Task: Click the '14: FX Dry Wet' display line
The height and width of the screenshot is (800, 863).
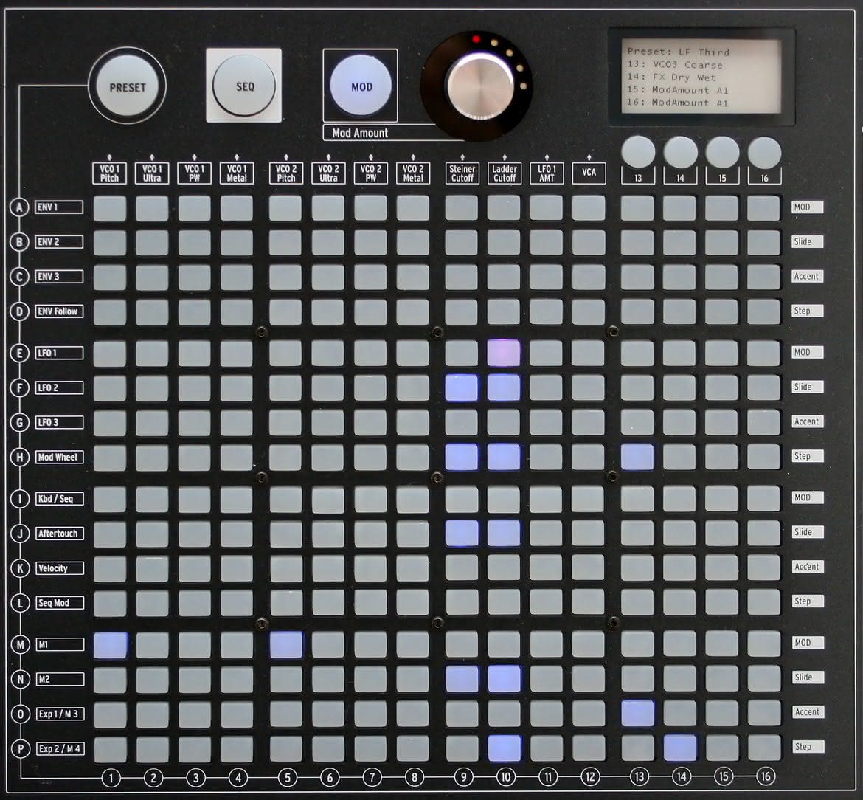Action: point(671,77)
